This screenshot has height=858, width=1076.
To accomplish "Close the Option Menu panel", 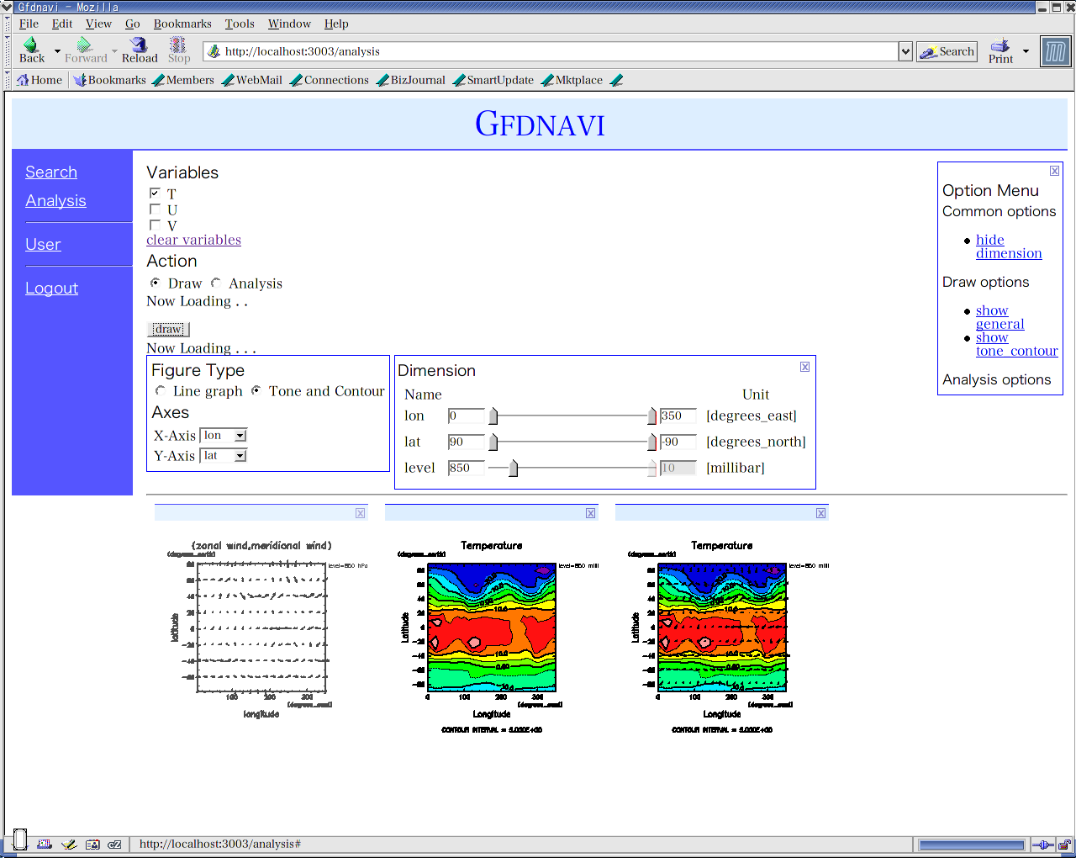I will pos(1054,171).
